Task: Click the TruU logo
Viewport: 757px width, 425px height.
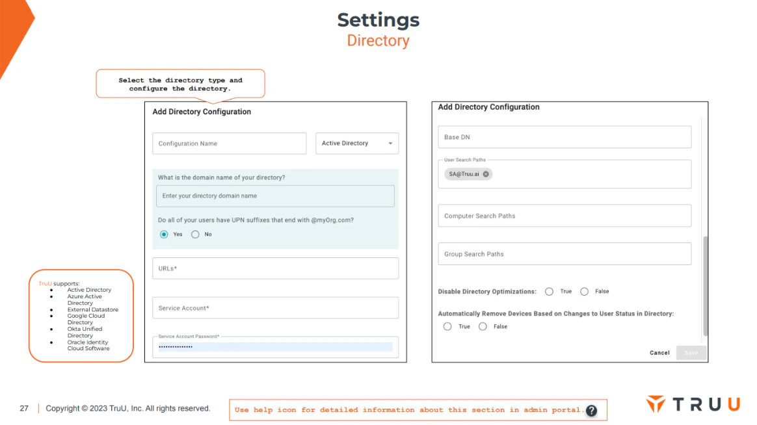Action: coord(693,404)
